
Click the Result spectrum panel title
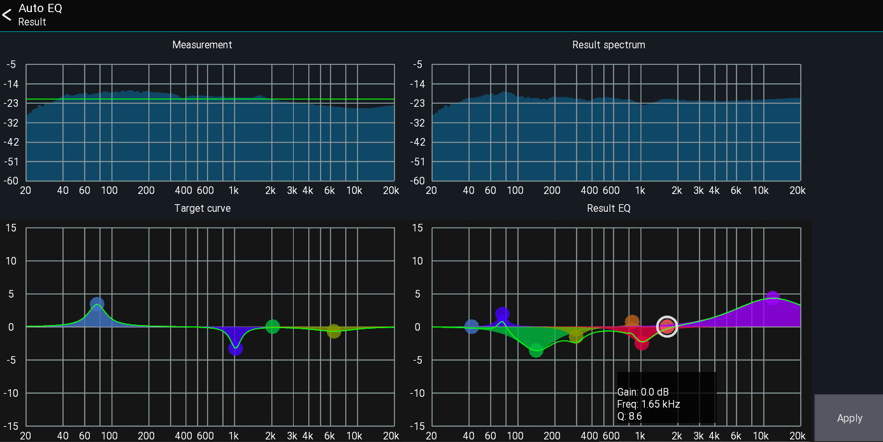coord(608,45)
